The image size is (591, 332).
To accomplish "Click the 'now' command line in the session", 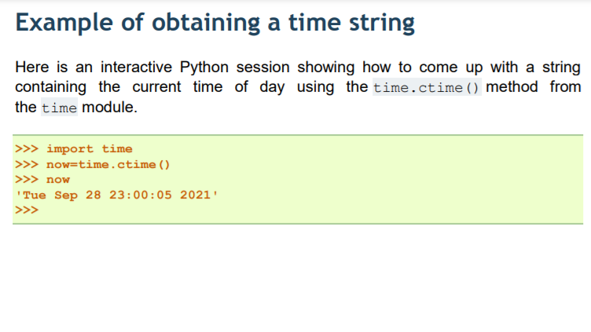I will coord(42,180).
